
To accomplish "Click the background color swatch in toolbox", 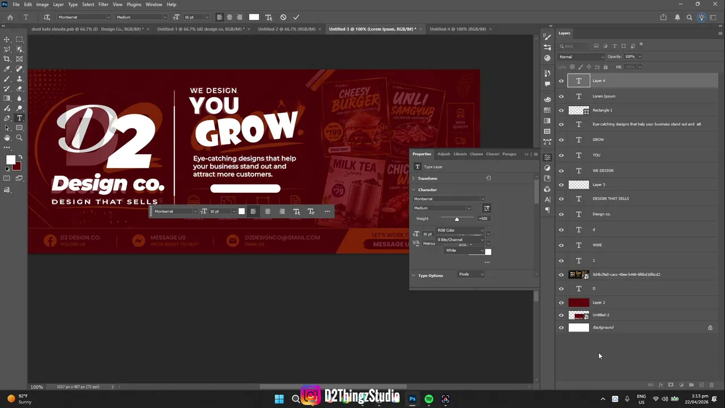I will point(16,166).
